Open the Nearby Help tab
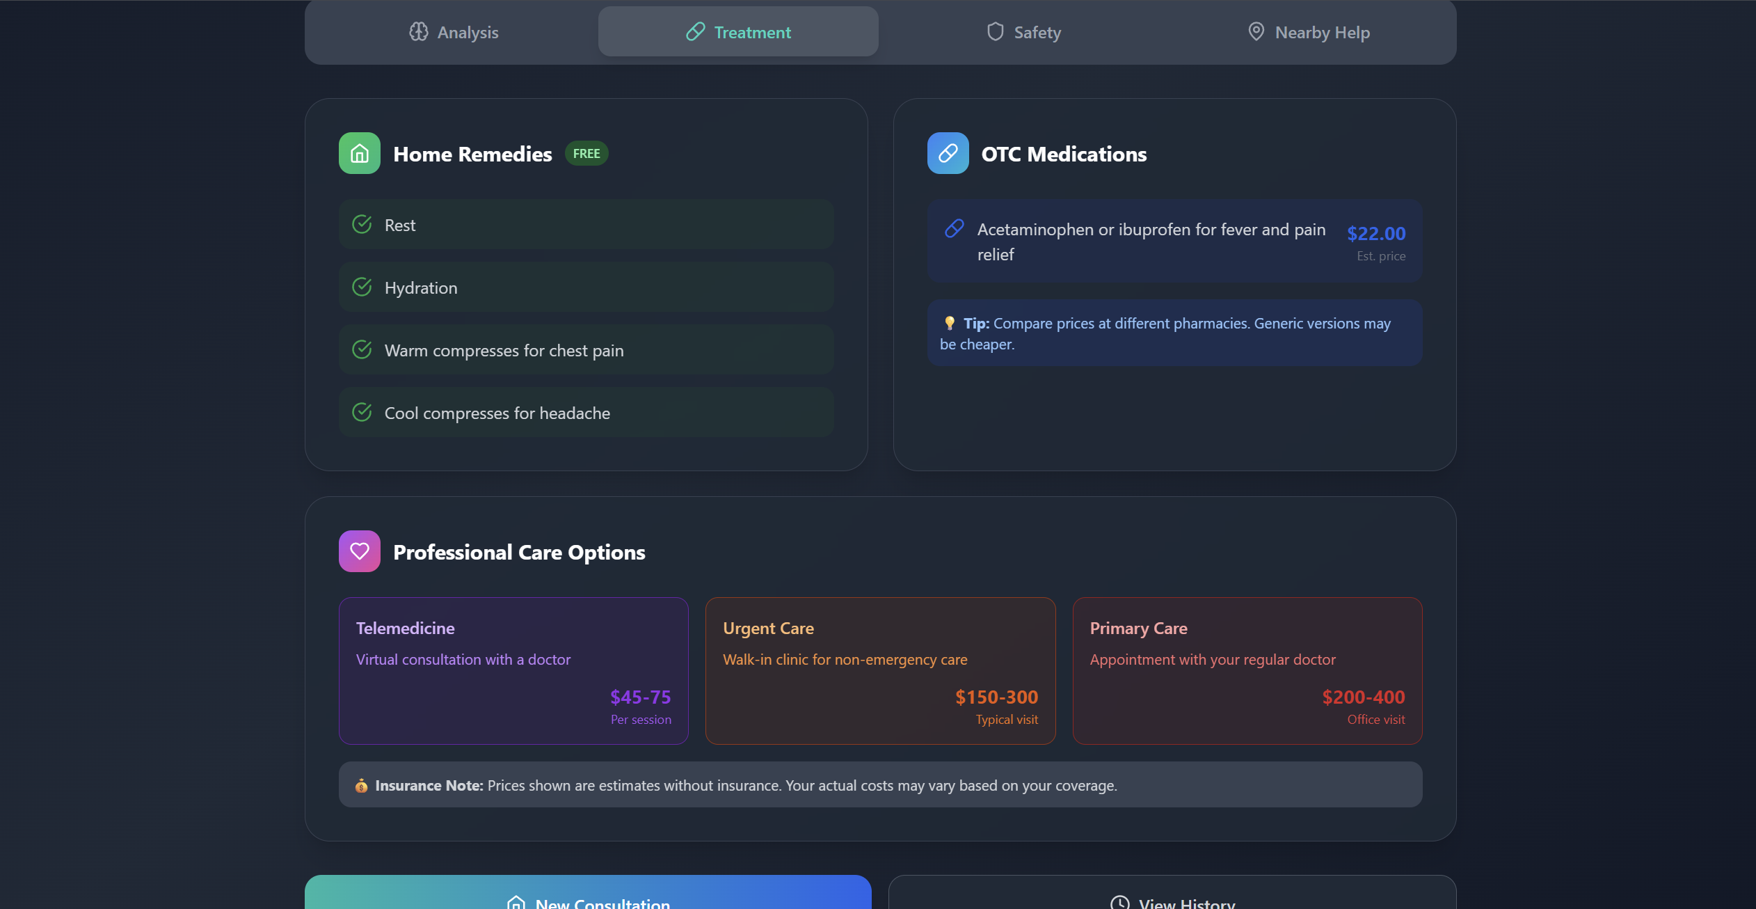 [1308, 32]
